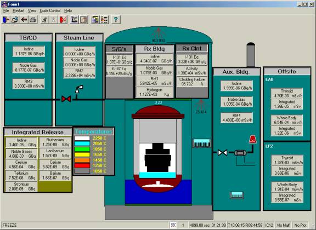The width and height of the screenshot is (316, 230).
Task: Click the printer icon in toolbar
Action: pyautogui.click(x=33, y=20)
